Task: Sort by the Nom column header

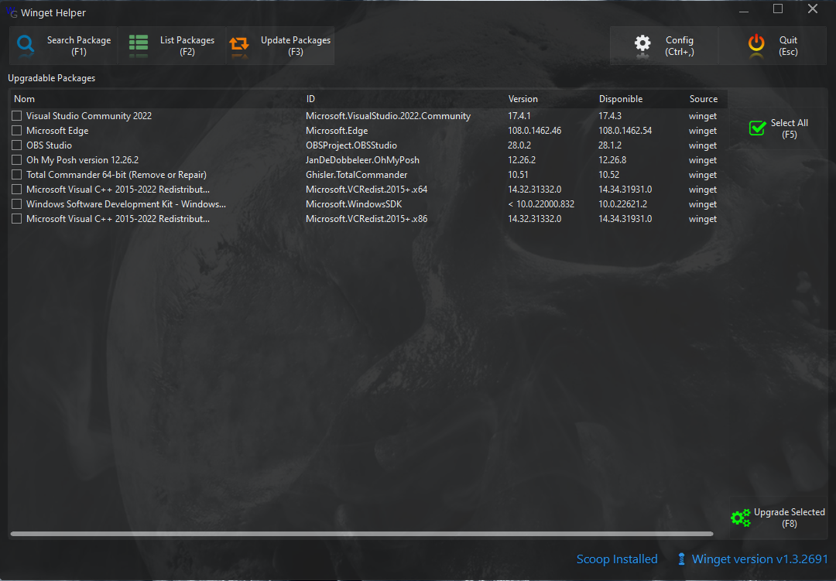Action: pos(25,99)
